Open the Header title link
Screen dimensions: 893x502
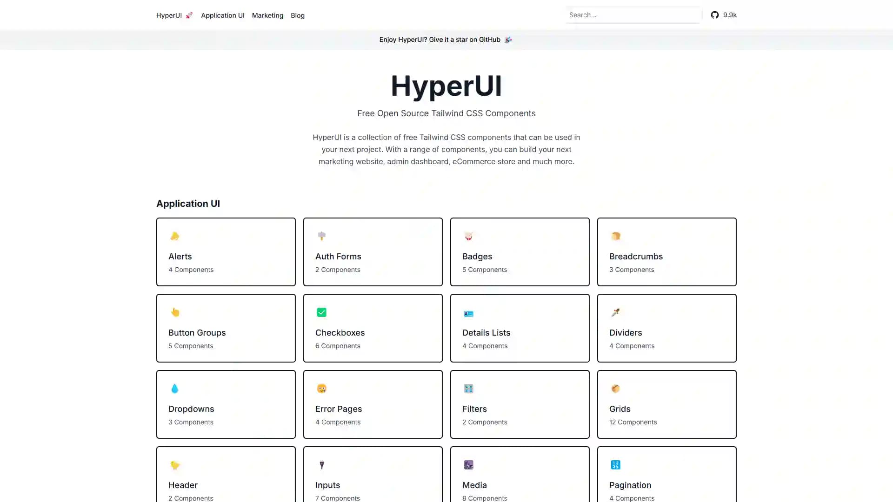click(x=183, y=485)
